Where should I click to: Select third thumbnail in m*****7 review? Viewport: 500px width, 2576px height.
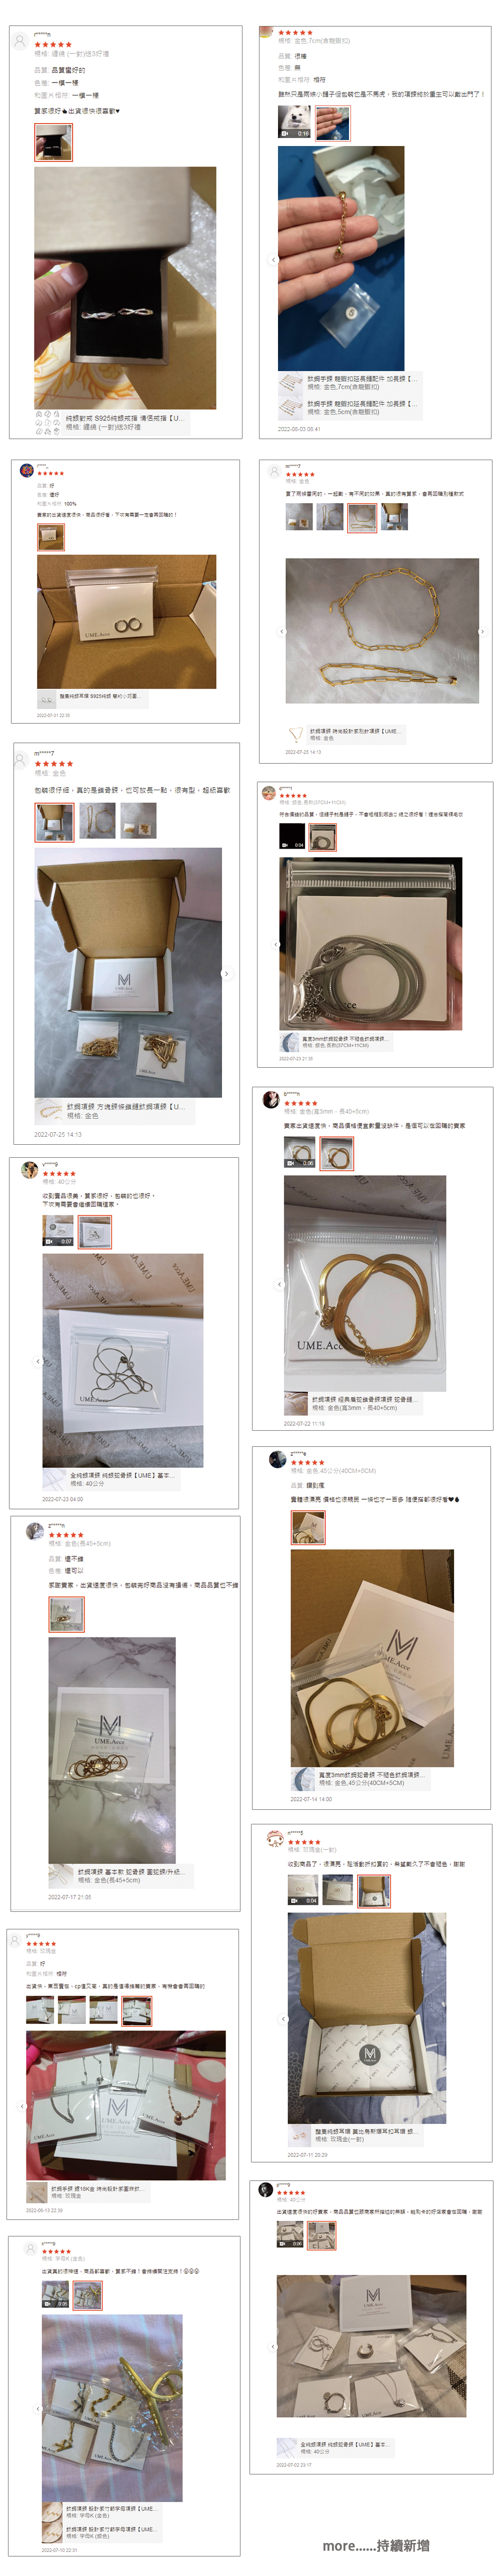point(138,821)
